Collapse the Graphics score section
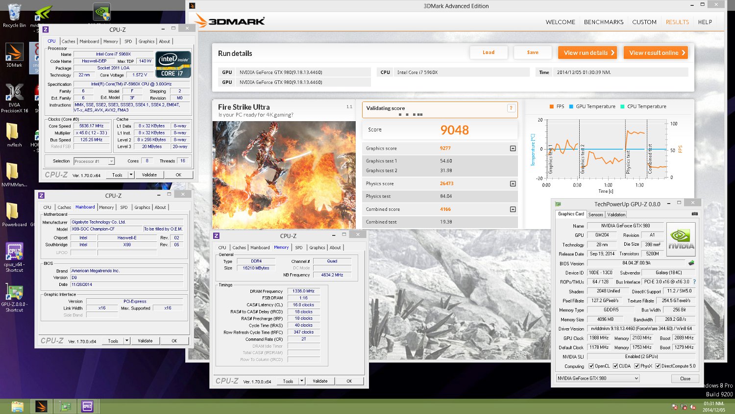 (513, 148)
